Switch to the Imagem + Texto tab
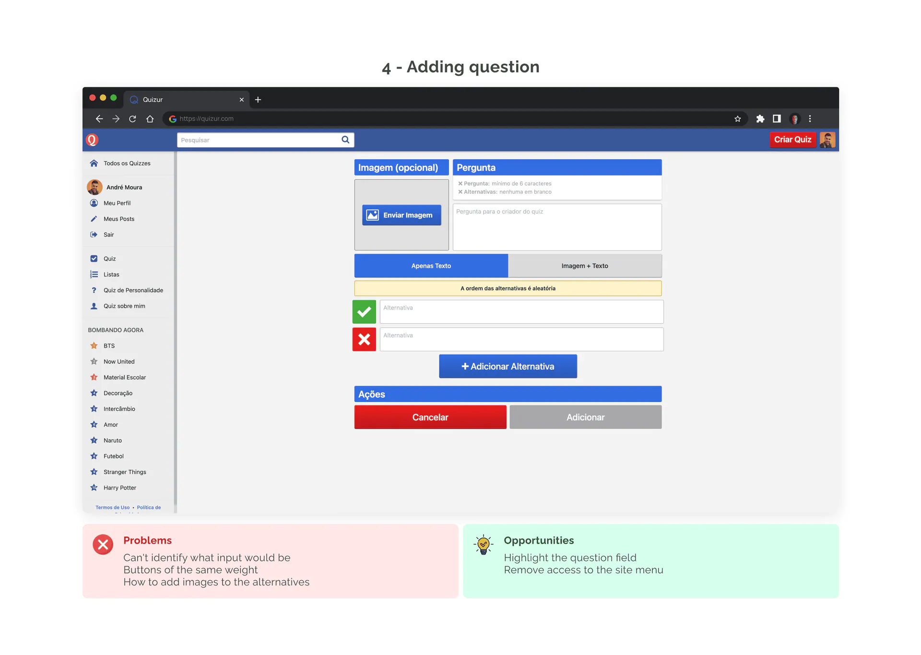The width and height of the screenshot is (921, 655). (x=585, y=266)
